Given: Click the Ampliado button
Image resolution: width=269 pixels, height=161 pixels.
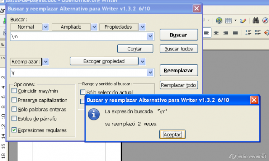Looking at the screenshot, I should pos(71,27).
